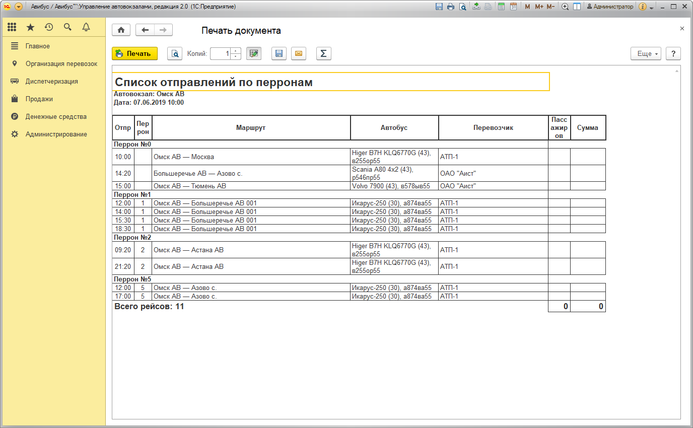Image resolution: width=693 pixels, height=428 pixels.
Task: Open the calendar icon in title bar
Action: pos(513,7)
